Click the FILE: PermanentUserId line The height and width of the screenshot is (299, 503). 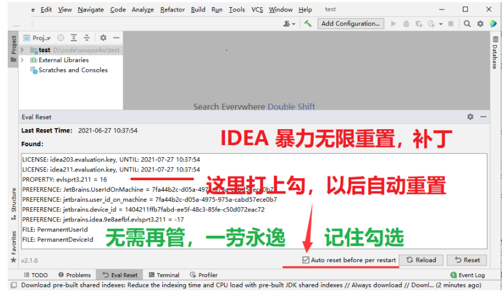tap(55, 229)
